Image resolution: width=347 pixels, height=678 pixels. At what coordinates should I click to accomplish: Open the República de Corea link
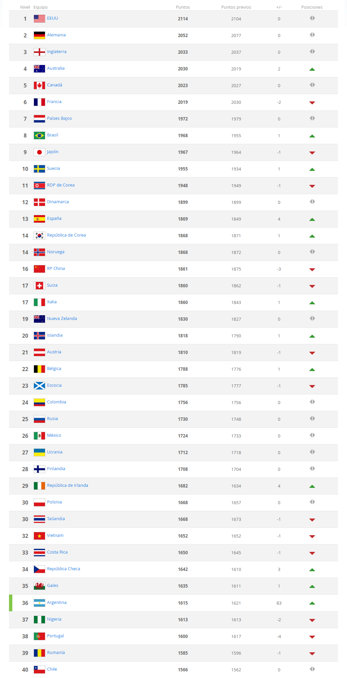click(66, 235)
